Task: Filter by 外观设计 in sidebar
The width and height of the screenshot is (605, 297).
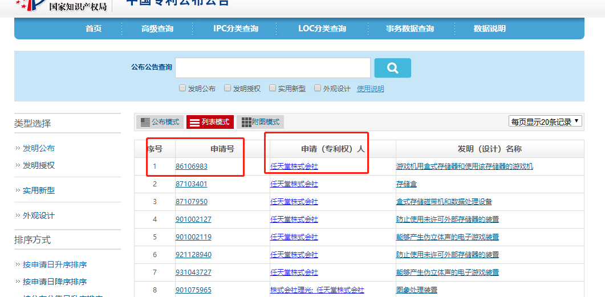Action: [x=39, y=215]
